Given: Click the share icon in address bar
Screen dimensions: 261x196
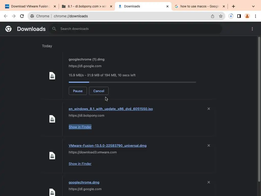Looking at the screenshot, I should click(x=212, y=16).
